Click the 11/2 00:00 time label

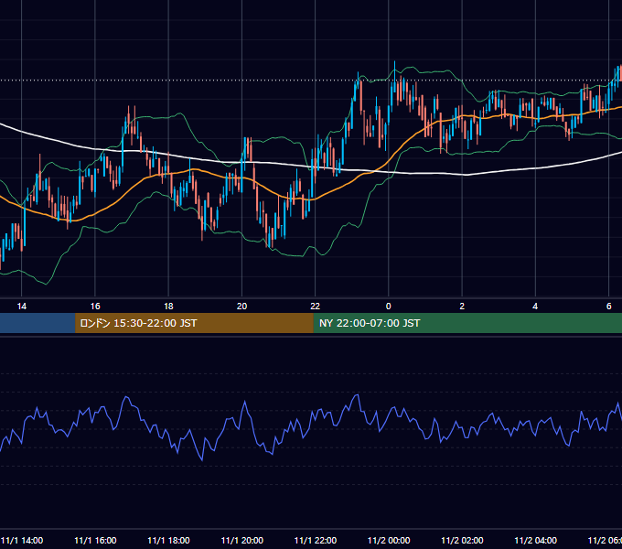click(x=389, y=540)
